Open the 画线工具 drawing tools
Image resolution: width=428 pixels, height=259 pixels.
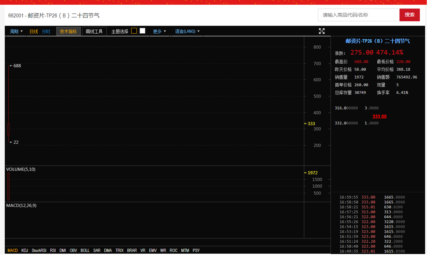94,31
